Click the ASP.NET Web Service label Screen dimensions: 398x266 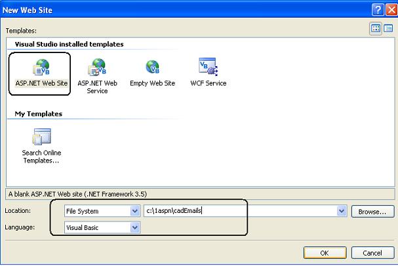tap(97, 87)
